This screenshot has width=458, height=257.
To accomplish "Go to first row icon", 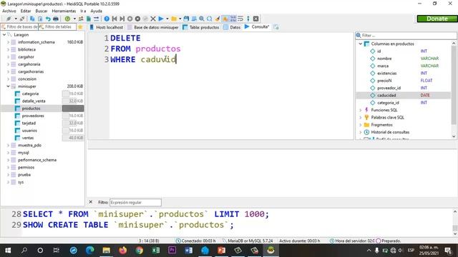I will (x=114, y=19).
